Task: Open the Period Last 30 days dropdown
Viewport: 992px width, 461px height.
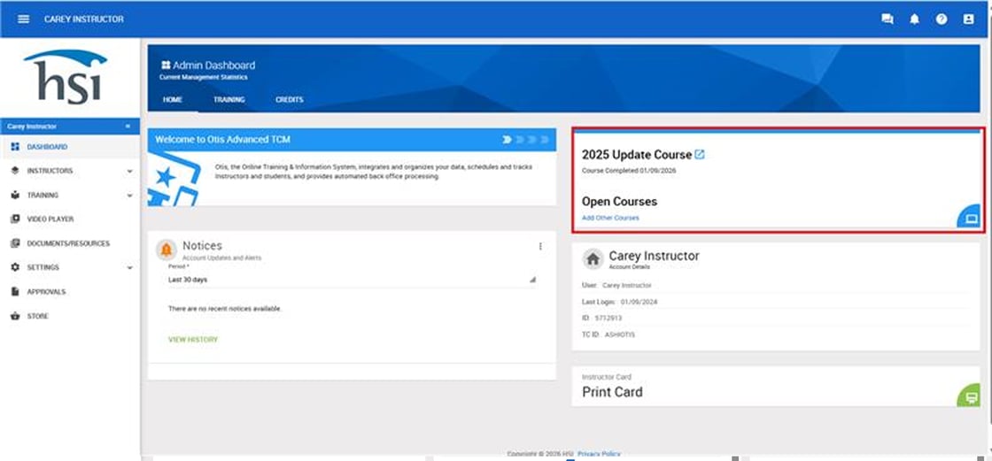Action: point(352,280)
